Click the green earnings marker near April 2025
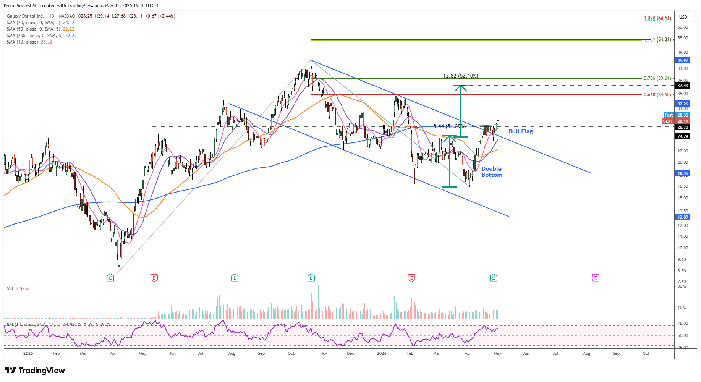Image resolution: width=701 pixels, height=382 pixels. (x=110, y=278)
